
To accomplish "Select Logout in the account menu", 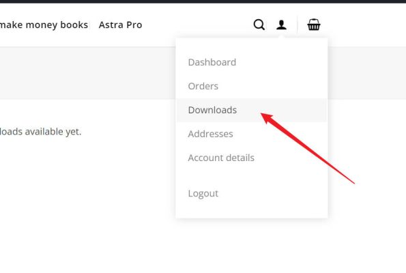I will tap(203, 193).
